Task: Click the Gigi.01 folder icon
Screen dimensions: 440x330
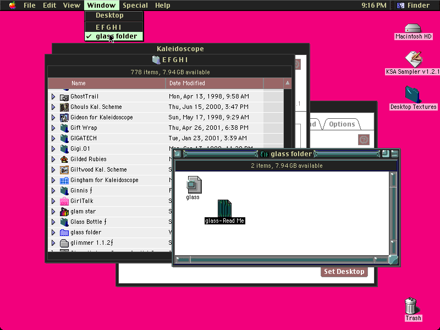Action: [x=64, y=149]
